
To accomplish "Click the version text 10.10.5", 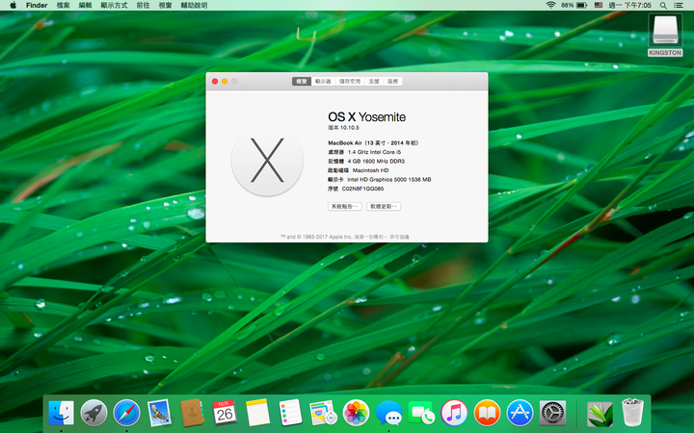I will tap(350, 128).
